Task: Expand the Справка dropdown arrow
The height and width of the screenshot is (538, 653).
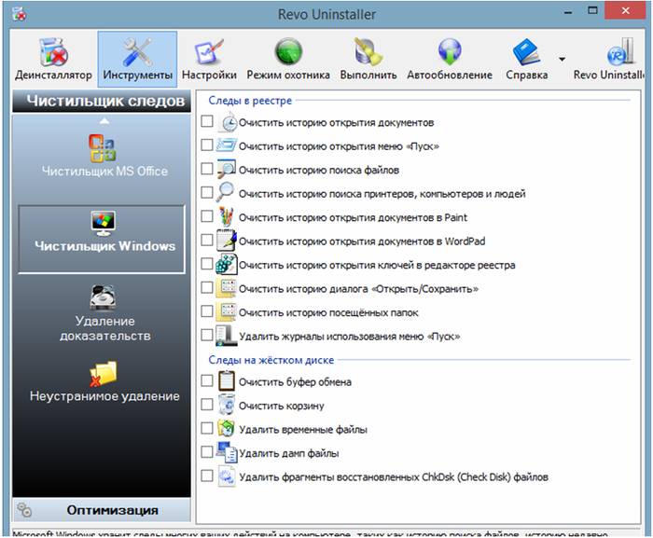Action: point(562,59)
